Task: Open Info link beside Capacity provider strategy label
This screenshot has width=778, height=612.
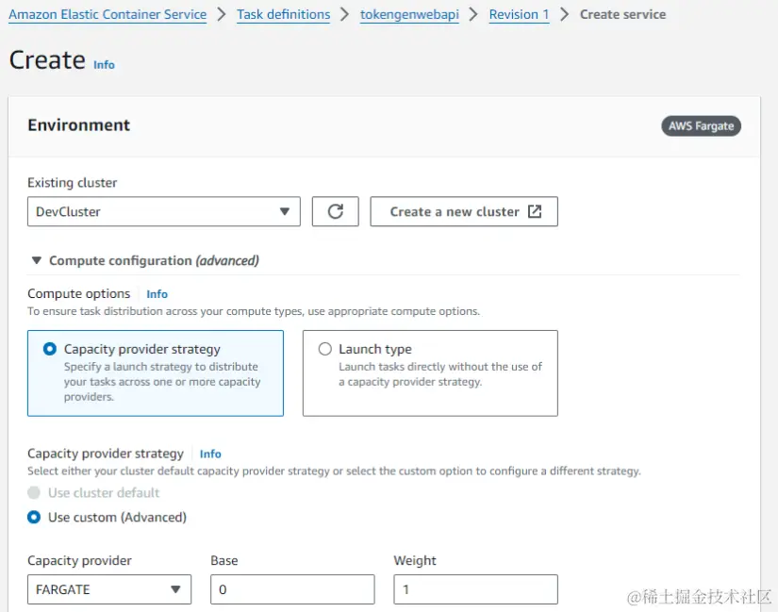Action: point(210,454)
